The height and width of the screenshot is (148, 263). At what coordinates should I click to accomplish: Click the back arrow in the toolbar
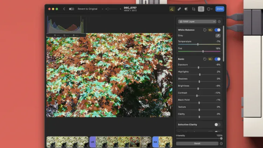pos(64,9)
